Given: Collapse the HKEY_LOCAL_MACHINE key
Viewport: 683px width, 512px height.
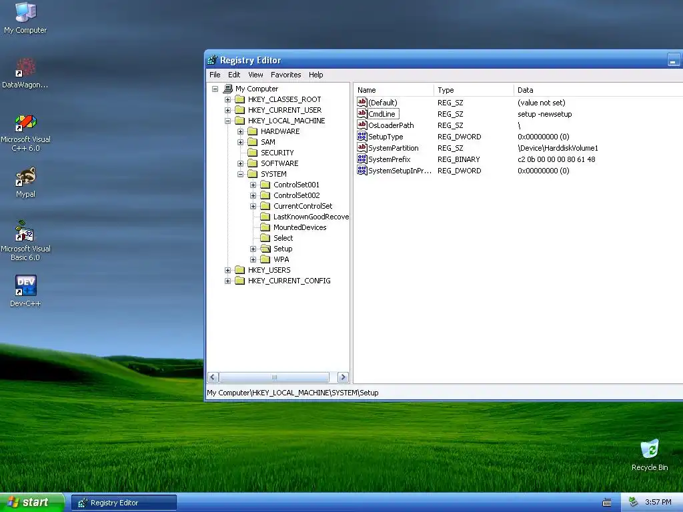Looking at the screenshot, I should click(x=227, y=121).
